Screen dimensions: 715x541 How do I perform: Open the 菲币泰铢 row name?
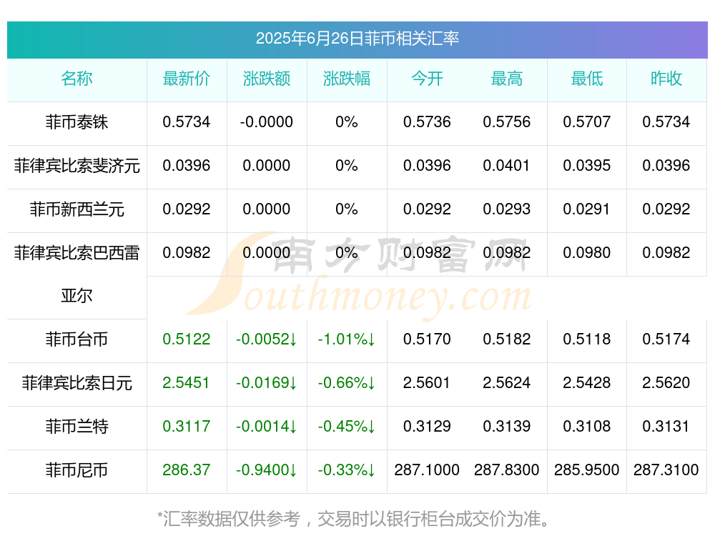click(x=77, y=122)
